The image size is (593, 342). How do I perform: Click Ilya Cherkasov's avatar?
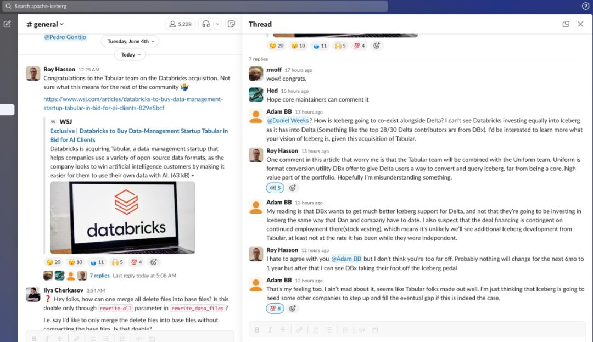33,294
